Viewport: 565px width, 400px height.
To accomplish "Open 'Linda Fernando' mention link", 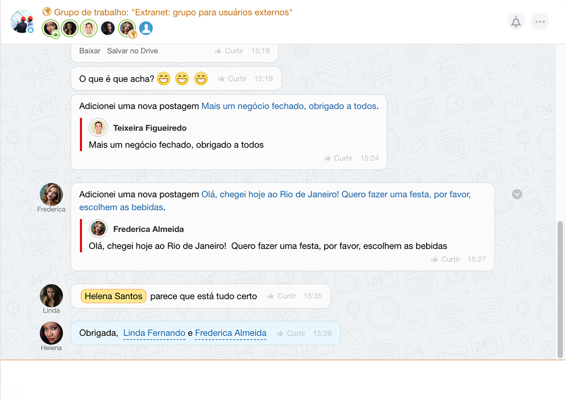I will tap(154, 333).
